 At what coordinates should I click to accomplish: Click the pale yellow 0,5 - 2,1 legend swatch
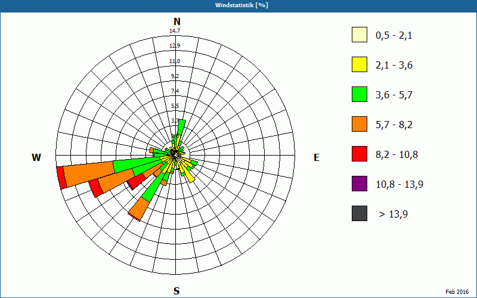[x=360, y=35]
